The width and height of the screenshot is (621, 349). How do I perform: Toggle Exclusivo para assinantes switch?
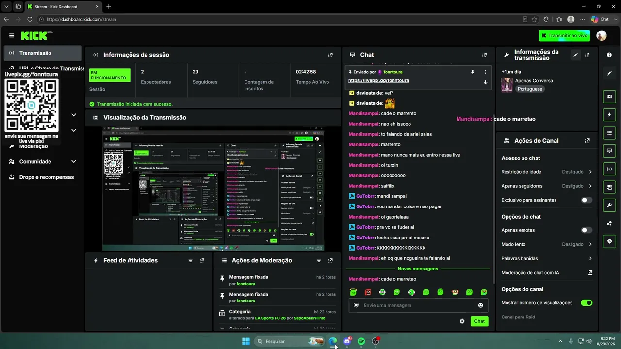click(x=587, y=200)
